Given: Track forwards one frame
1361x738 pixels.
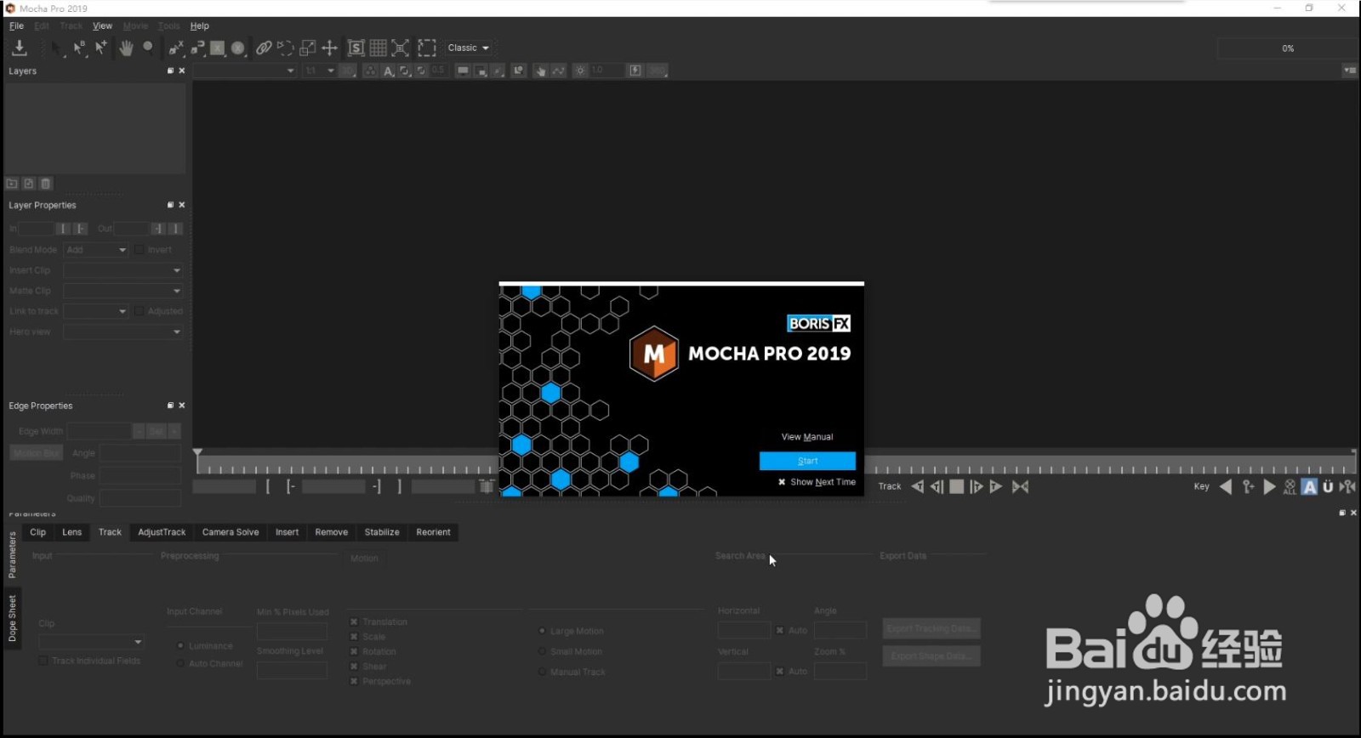Looking at the screenshot, I should pos(977,486).
